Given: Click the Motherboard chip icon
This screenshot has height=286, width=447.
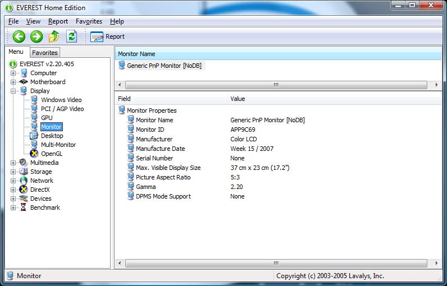Looking at the screenshot, I should (24, 82).
